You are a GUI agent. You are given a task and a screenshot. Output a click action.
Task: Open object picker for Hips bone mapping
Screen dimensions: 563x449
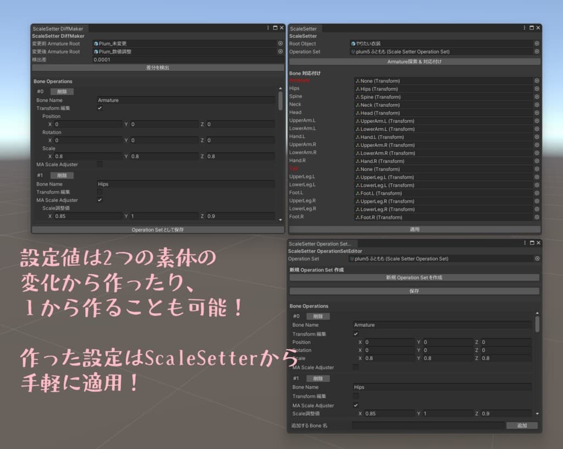[x=537, y=89]
